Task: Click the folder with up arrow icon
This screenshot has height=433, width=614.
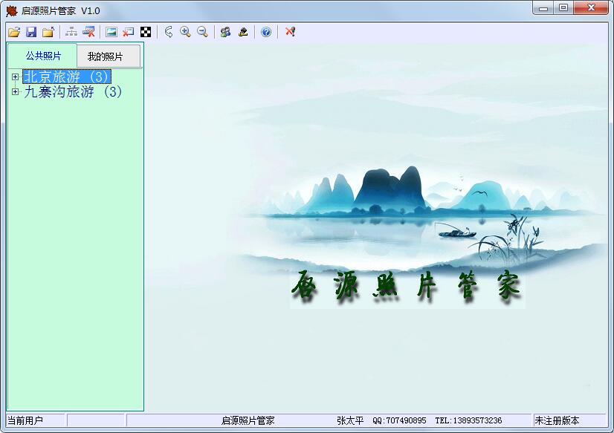Action: point(48,32)
